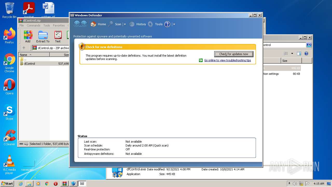Image resolution: width=332 pixels, height=187 pixels.
Task: Open Firefox desktop shortcut
Action: click(x=9, y=36)
